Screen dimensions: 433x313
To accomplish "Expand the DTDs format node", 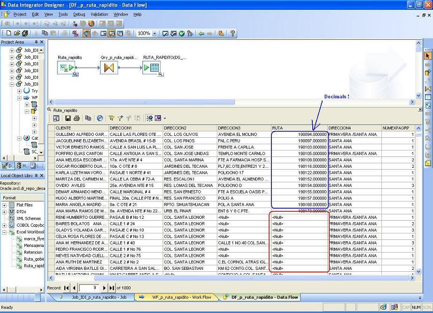I will coord(4,212).
